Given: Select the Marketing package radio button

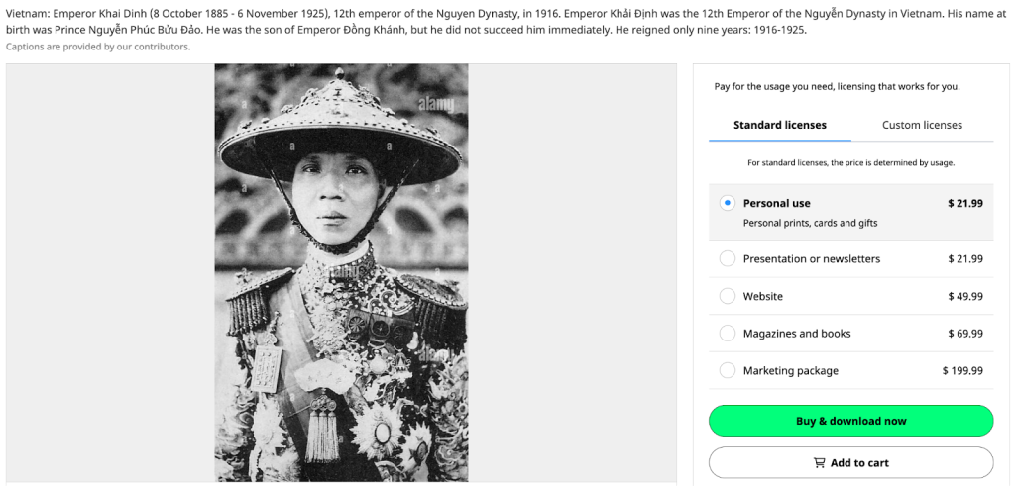Looking at the screenshot, I should coord(728,370).
